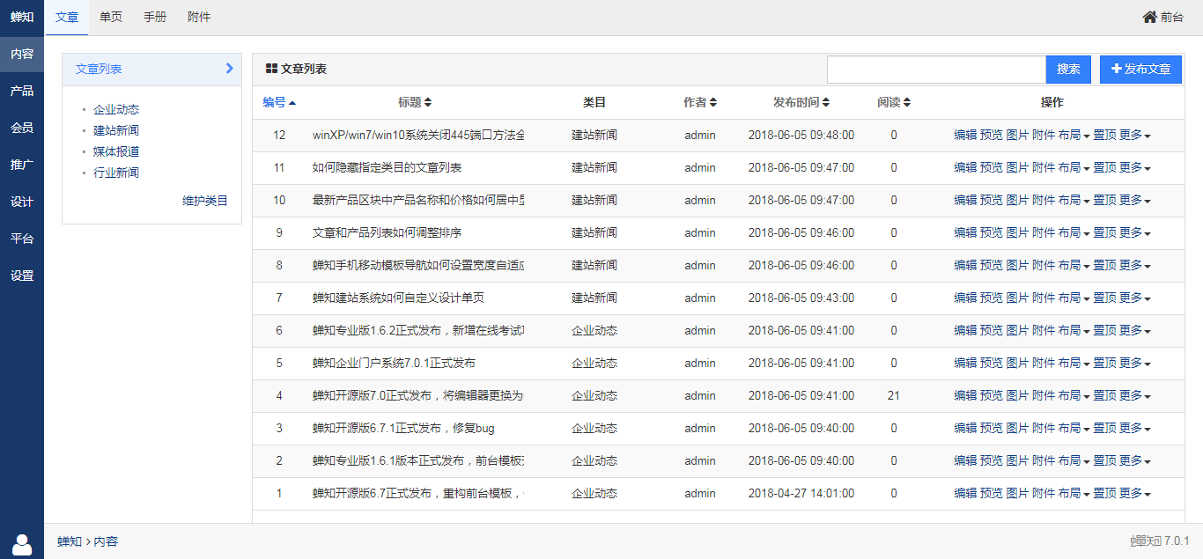Click the chevron arrow beside 文章列表 in left panel
Viewport: 1203px width, 559px height.
(x=229, y=68)
